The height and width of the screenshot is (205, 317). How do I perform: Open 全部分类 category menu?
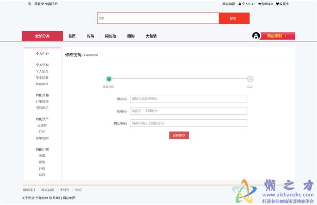42,36
